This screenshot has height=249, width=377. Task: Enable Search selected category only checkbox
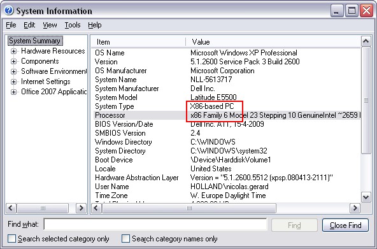(x=11, y=239)
